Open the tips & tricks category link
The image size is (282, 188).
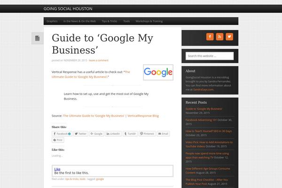(72, 179)
